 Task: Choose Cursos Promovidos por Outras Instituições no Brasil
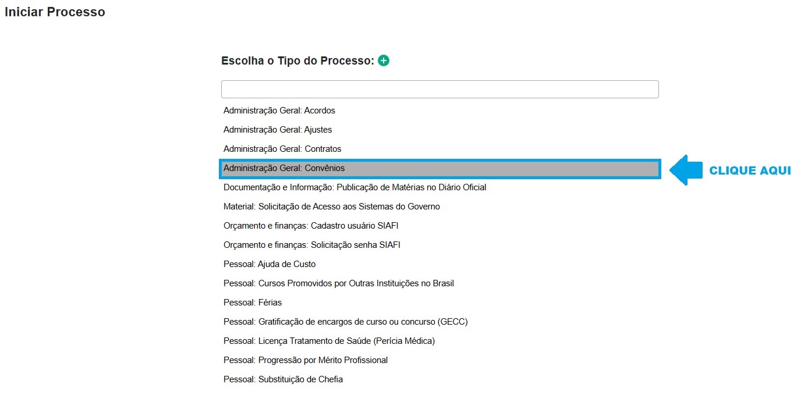point(339,283)
